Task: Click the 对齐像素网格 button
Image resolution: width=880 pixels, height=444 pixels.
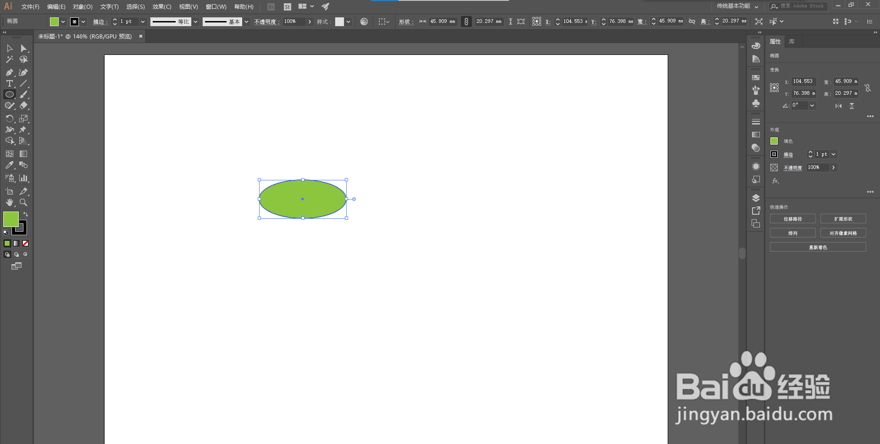Action: 843,233
